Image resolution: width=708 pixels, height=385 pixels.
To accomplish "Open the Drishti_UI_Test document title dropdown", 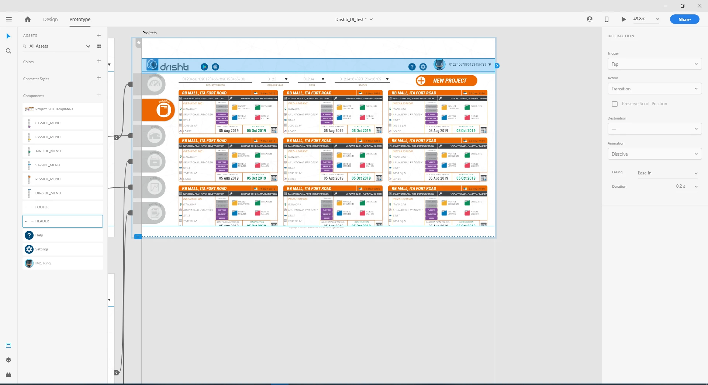I will [x=354, y=19].
